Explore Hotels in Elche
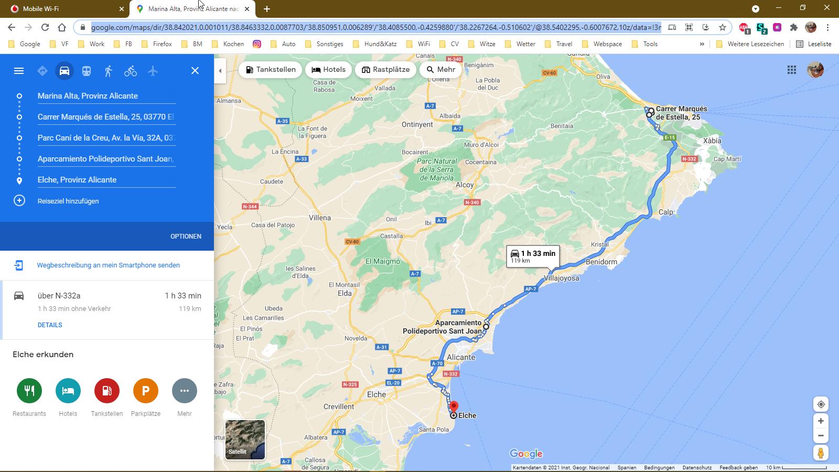This screenshot has width=839, height=472. coord(68,391)
